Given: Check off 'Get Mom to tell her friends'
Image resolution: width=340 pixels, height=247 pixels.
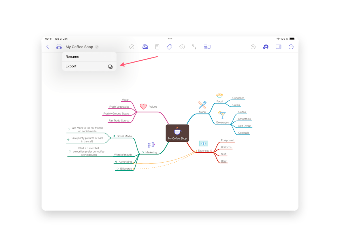Looking at the screenshot, I should point(68,129).
